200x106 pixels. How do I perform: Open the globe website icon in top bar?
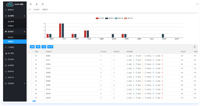(37, 4)
